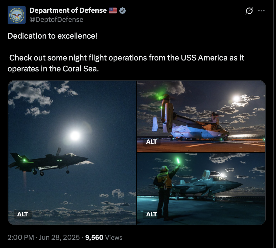Open the three-dot more options menu

261,11
